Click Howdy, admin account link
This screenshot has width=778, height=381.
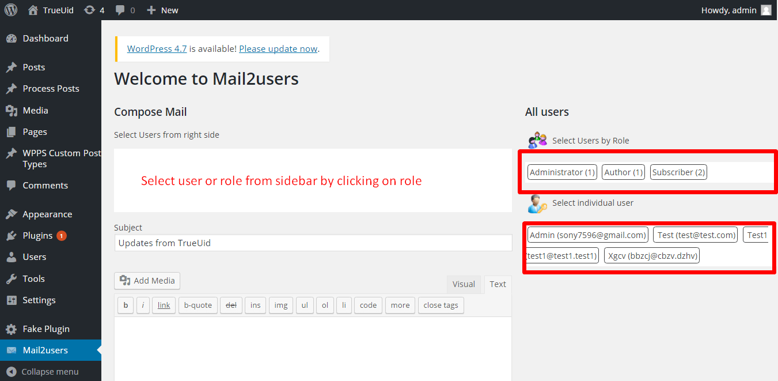click(729, 10)
